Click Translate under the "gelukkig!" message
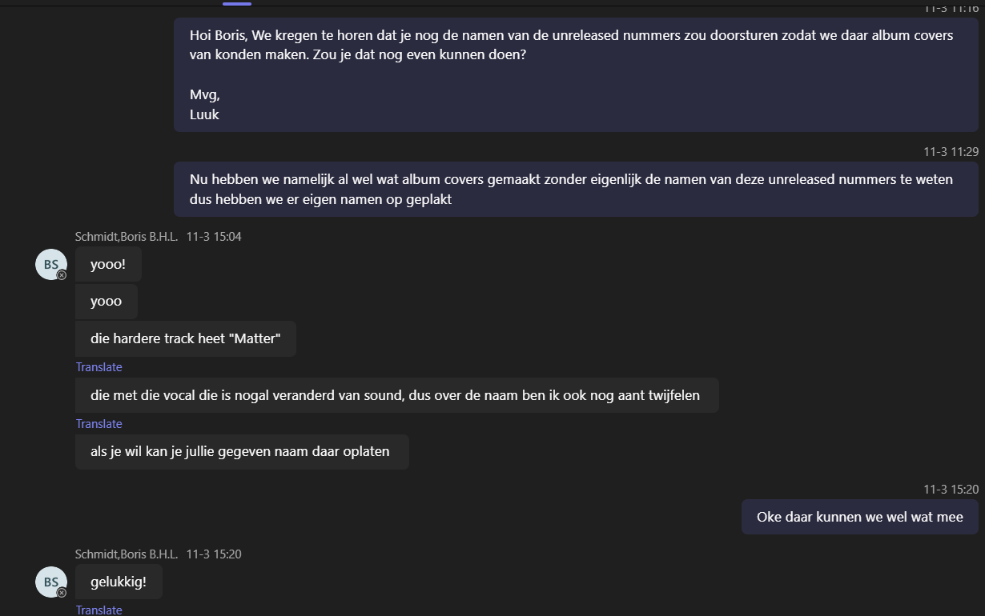Screen dimensions: 985x616 point(98,610)
